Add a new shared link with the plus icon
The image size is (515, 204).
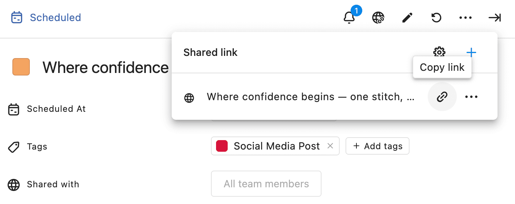(471, 53)
